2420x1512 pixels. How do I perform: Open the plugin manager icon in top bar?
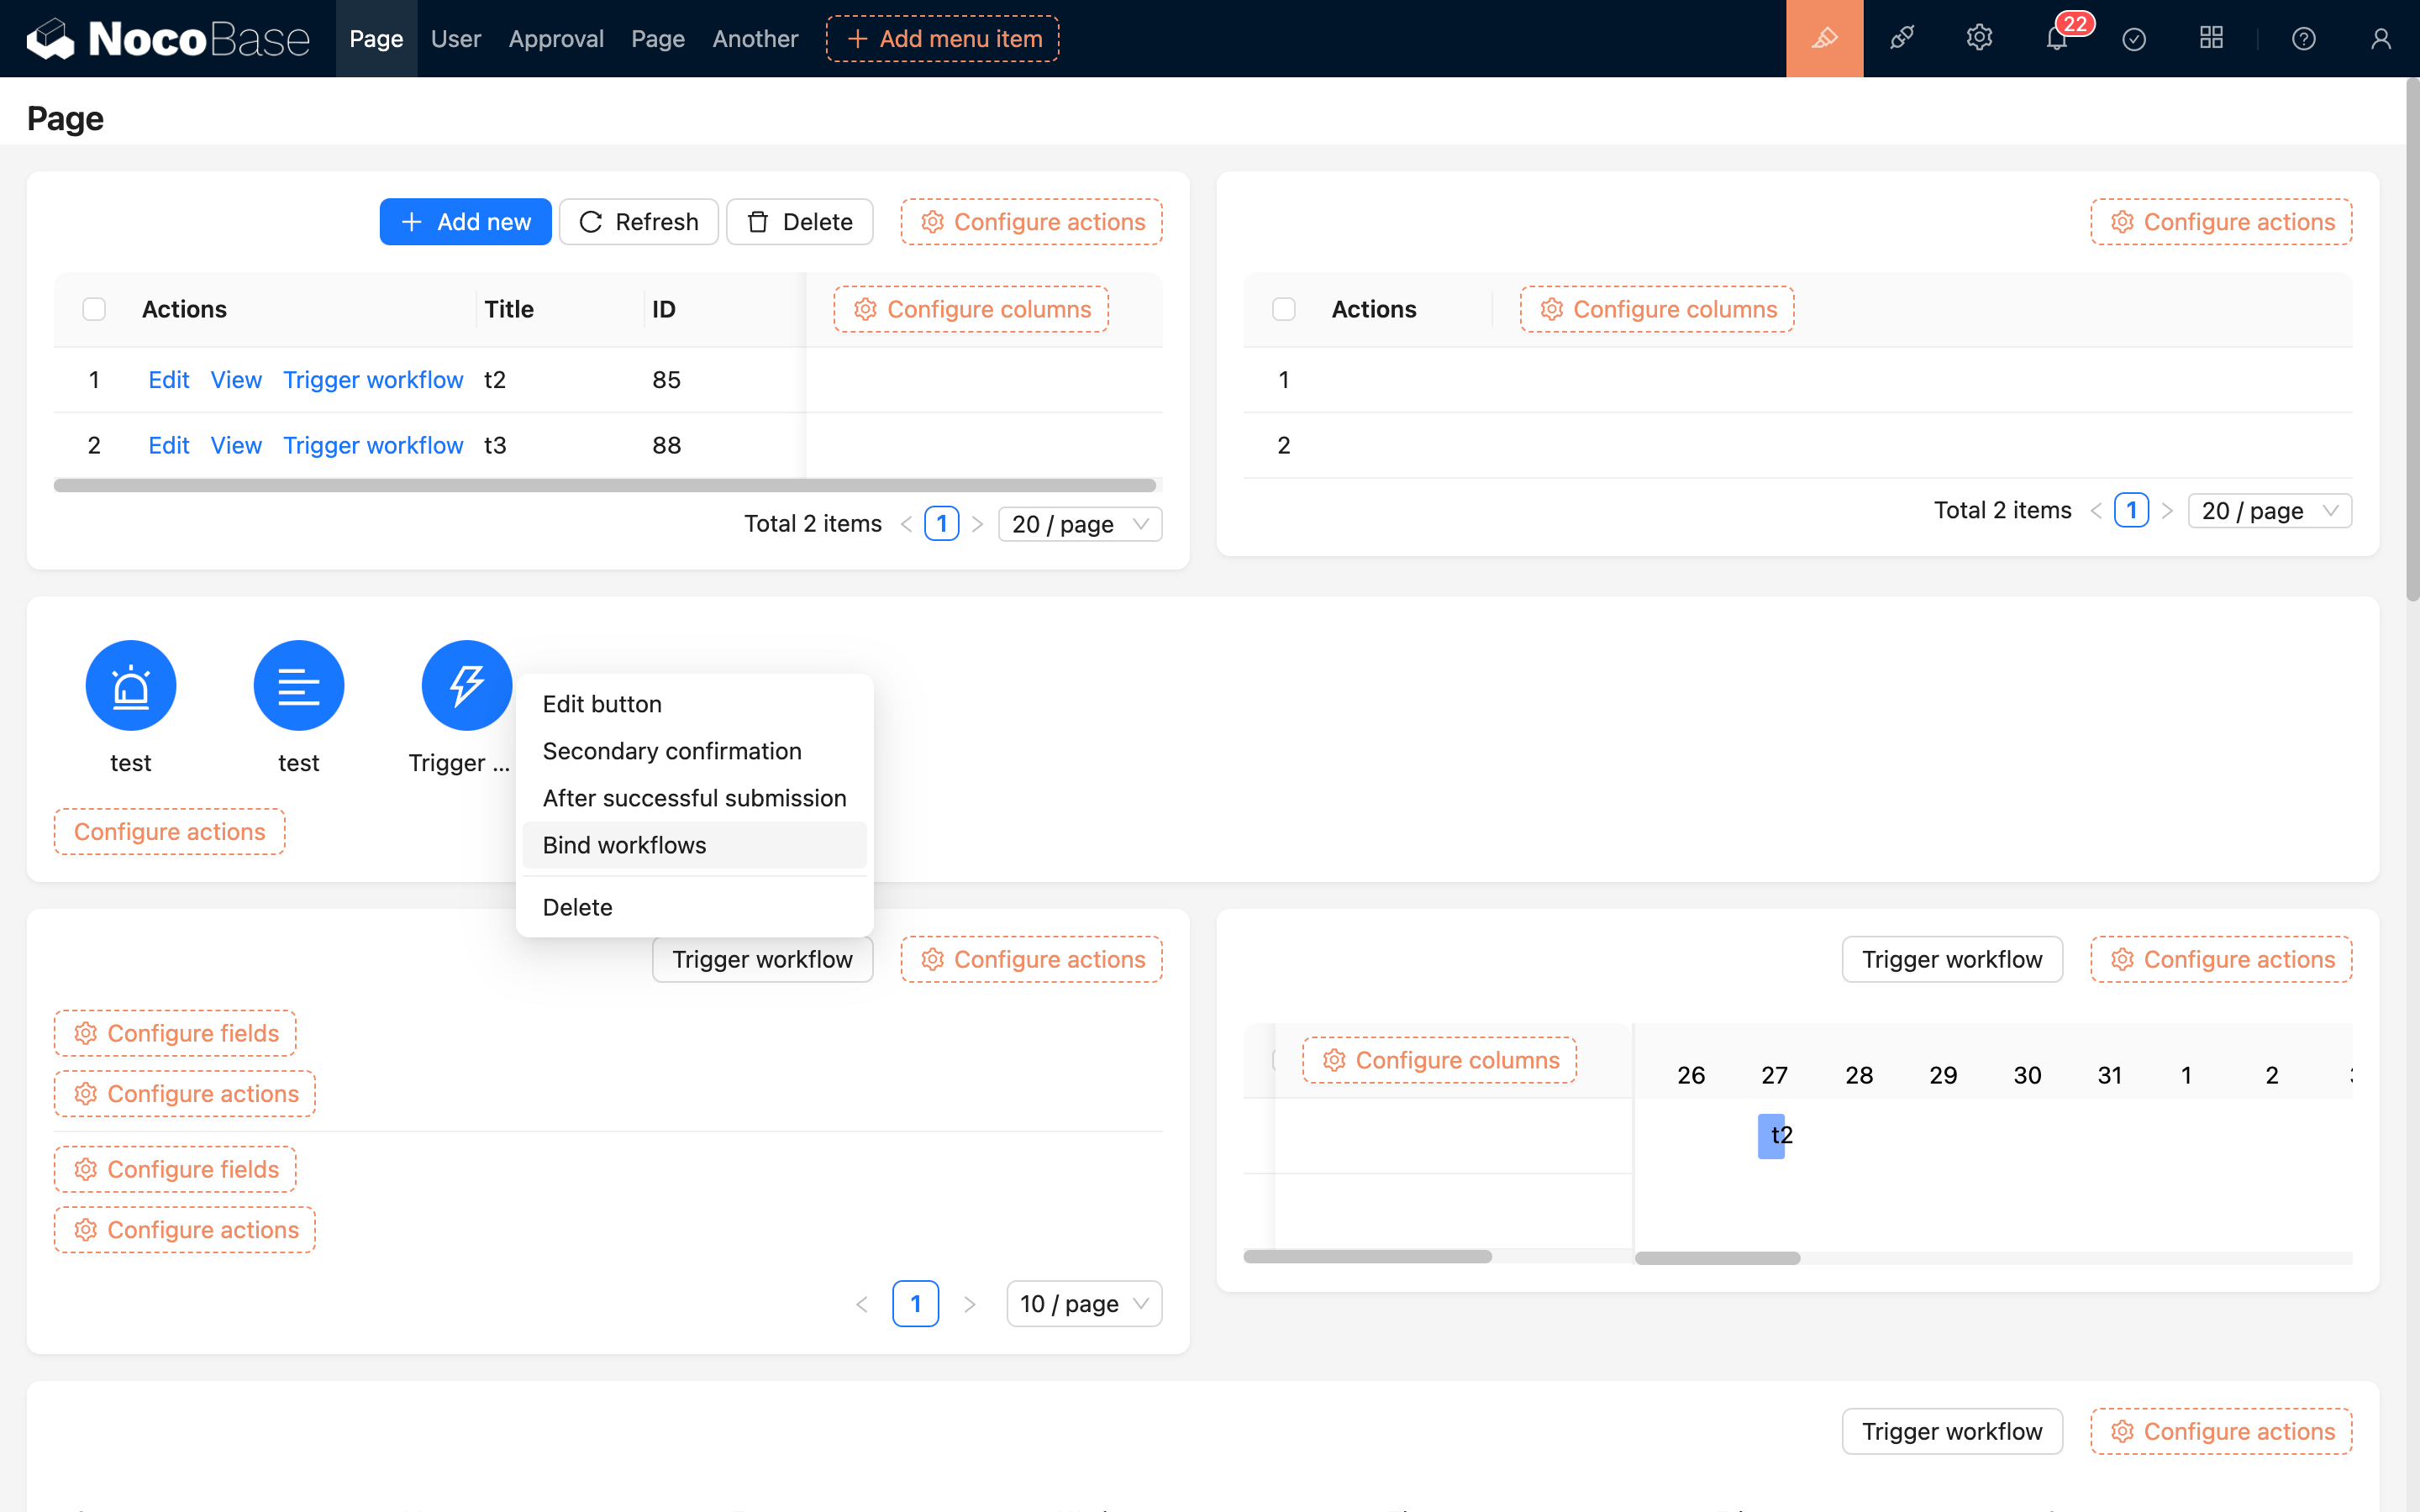(1901, 38)
